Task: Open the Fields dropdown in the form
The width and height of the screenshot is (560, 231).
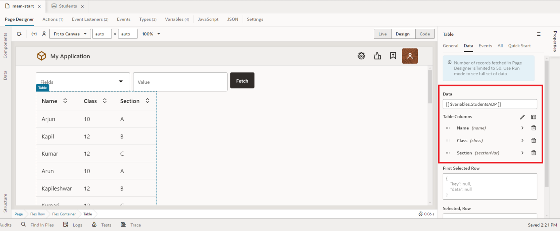Action: [x=82, y=82]
